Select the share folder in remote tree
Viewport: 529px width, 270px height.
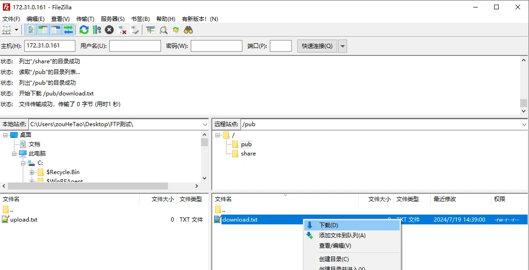[248, 154]
